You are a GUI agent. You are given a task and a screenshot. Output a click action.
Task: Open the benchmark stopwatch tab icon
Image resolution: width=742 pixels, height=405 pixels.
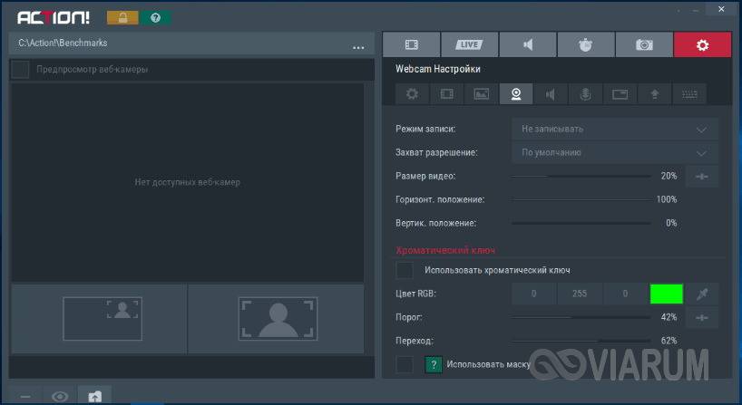click(585, 44)
